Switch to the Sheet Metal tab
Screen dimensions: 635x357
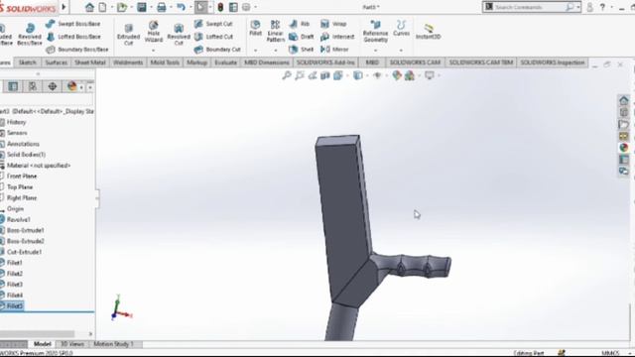[90, 62]
